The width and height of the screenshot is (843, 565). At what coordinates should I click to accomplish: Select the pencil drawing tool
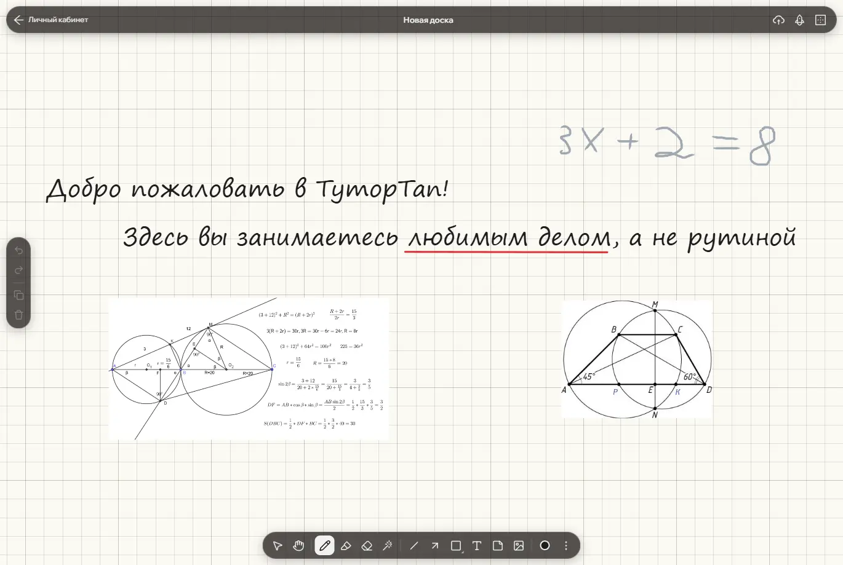click(x=324, y=545)
